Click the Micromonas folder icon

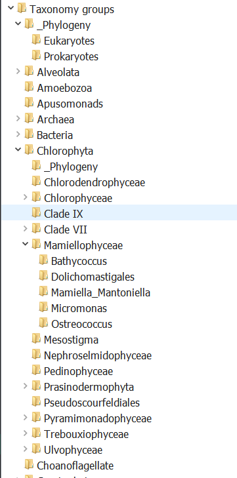(x=43, y=308)
